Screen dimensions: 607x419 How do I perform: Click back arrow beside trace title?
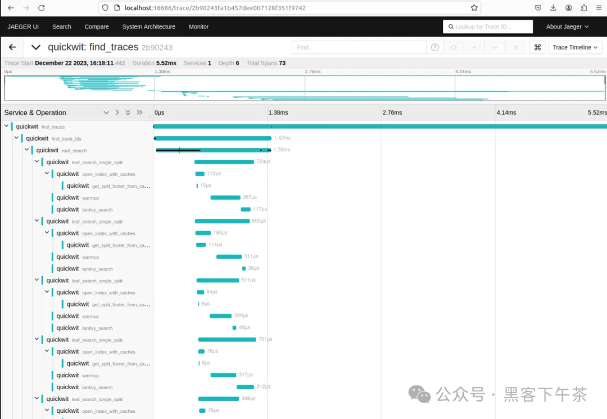(12, 47)
